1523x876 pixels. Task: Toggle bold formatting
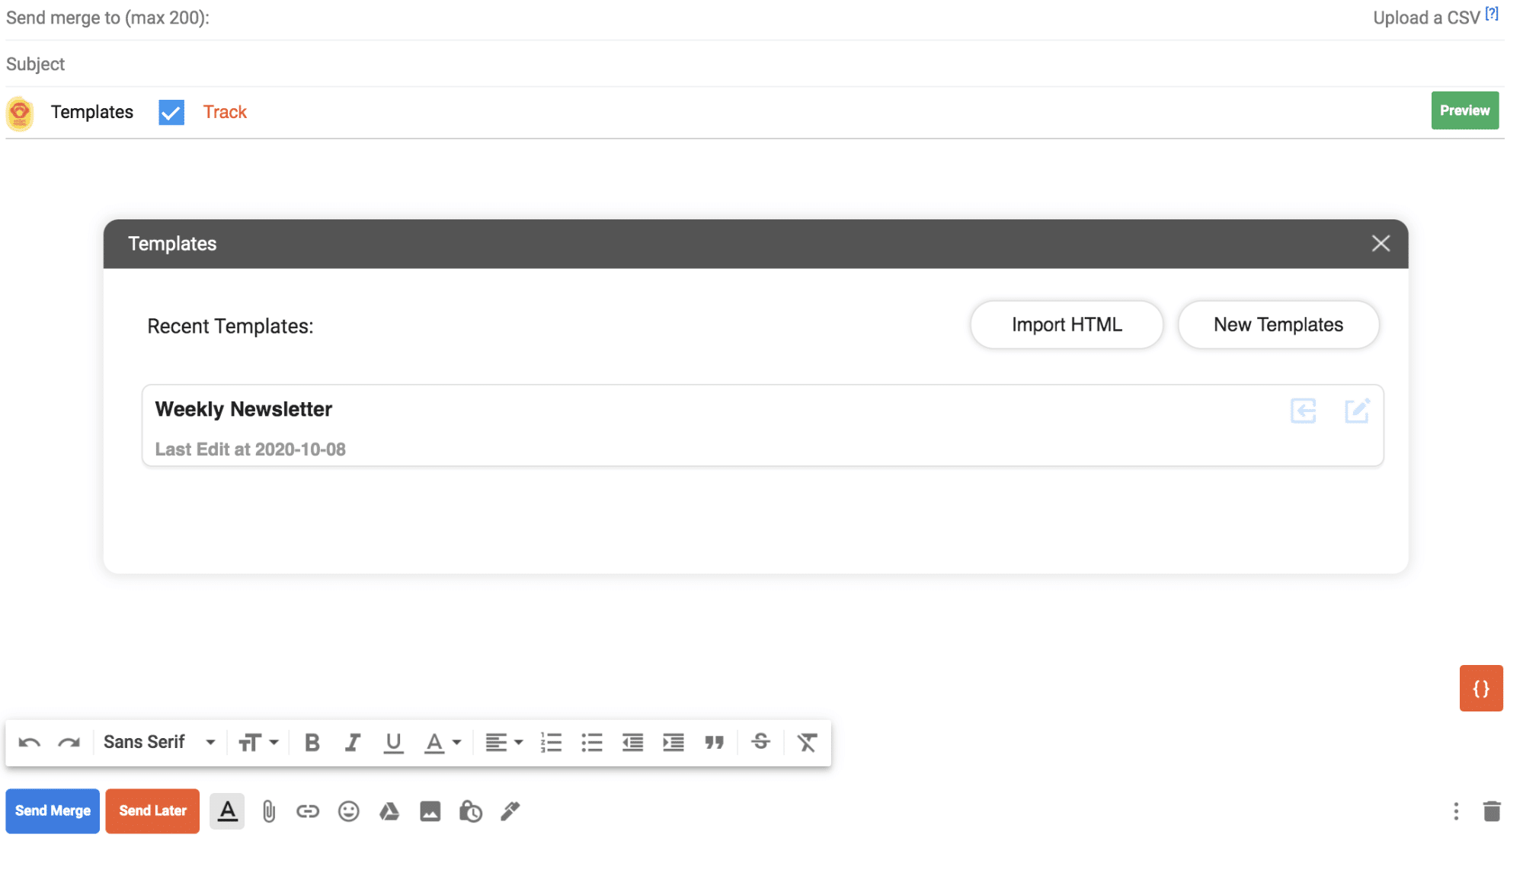[312, 743]
